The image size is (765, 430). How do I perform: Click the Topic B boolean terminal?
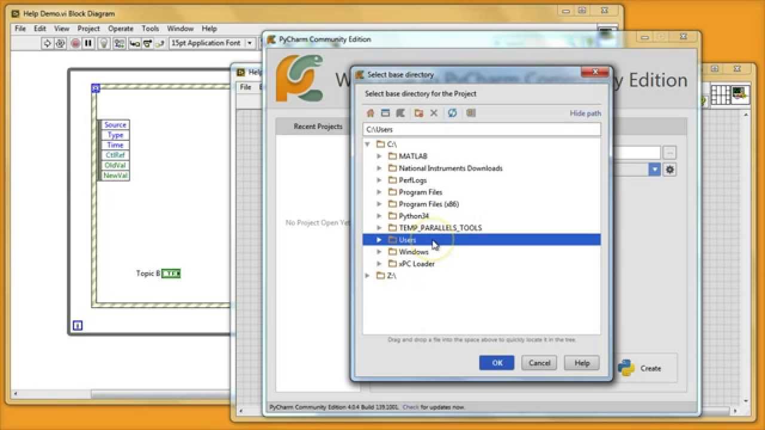coord(171,274)
